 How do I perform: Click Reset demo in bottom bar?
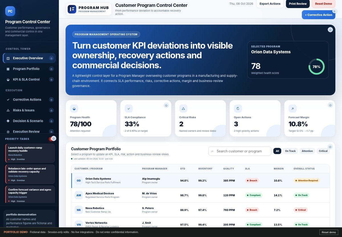[x=329, y=232]
